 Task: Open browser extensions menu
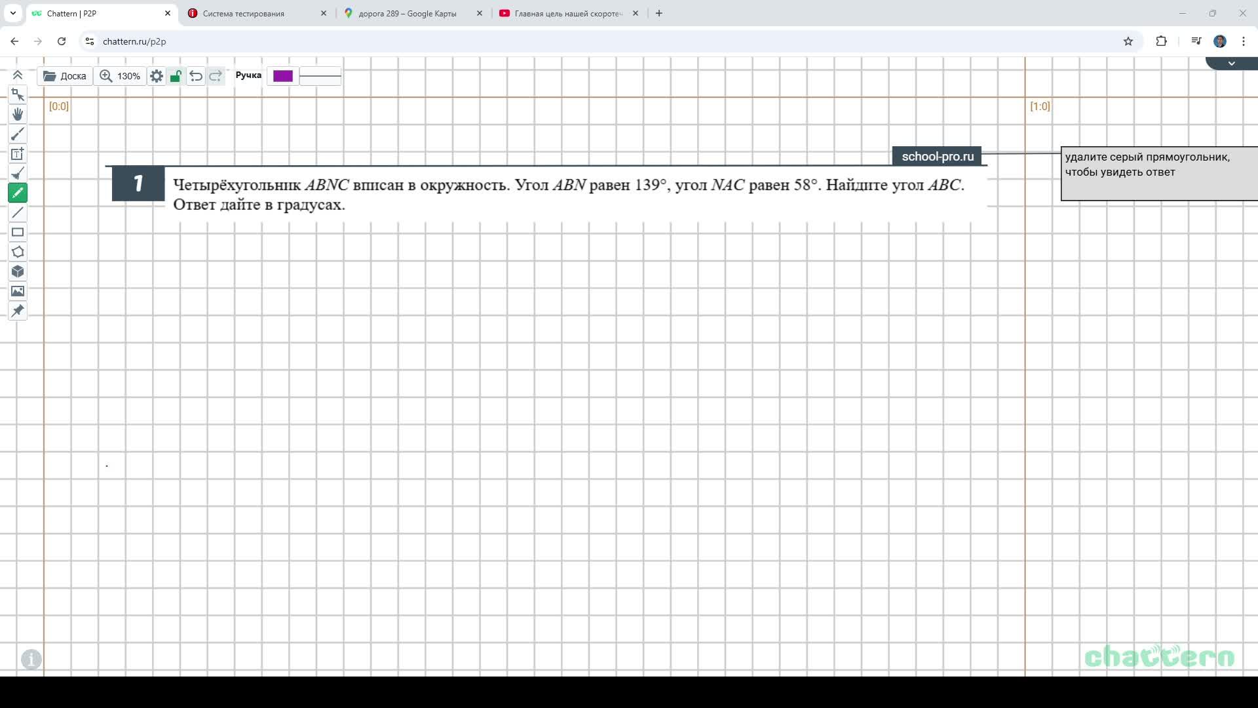tap(1161, 41)
